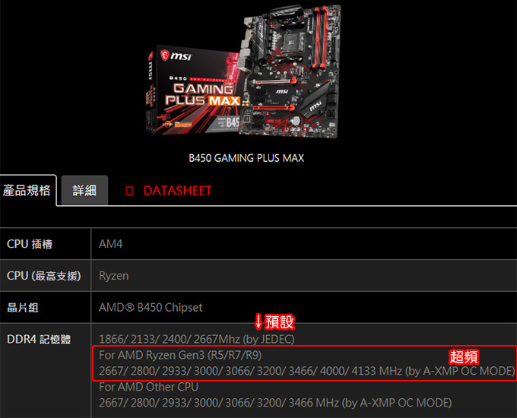Click the Ryzen CPU support value
The height and width of the screenshot is (418, 517).
(x=114, y=276)
